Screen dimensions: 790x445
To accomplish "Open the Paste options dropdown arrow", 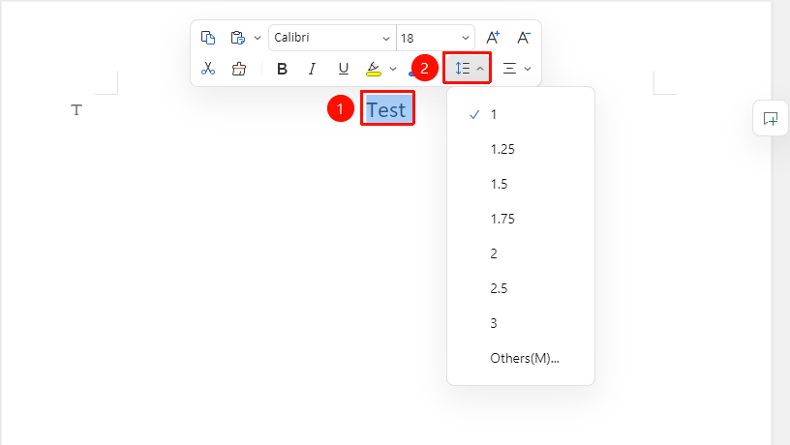I will tap(258, 38).
